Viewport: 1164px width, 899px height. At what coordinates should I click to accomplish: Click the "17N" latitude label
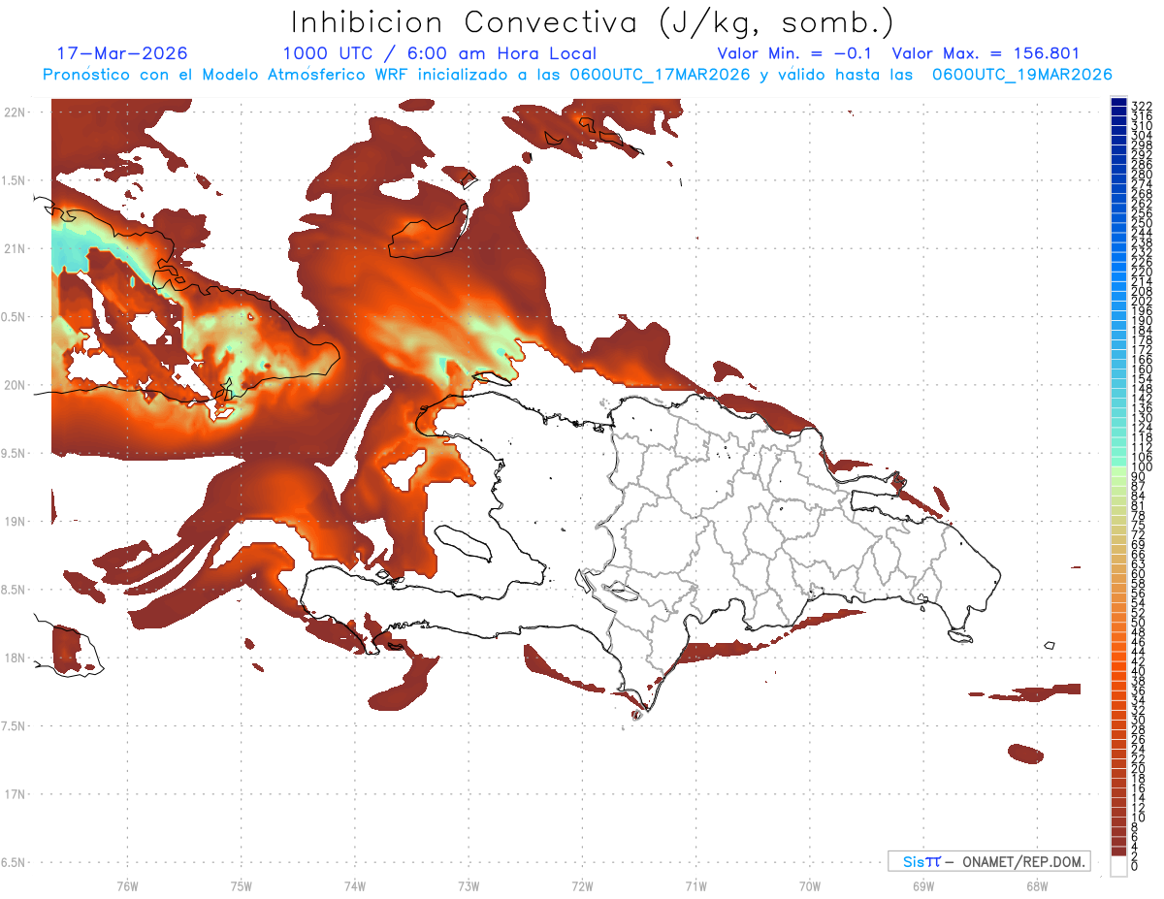pos(16,794)
